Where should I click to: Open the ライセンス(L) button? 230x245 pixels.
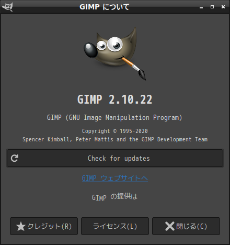point(115,226)
